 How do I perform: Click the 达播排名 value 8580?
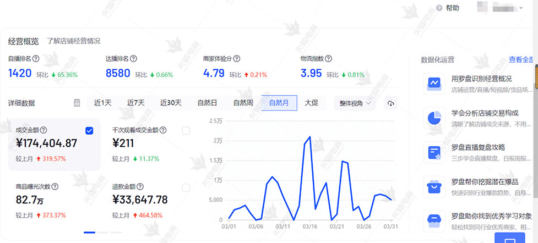(x=118, y=73)
